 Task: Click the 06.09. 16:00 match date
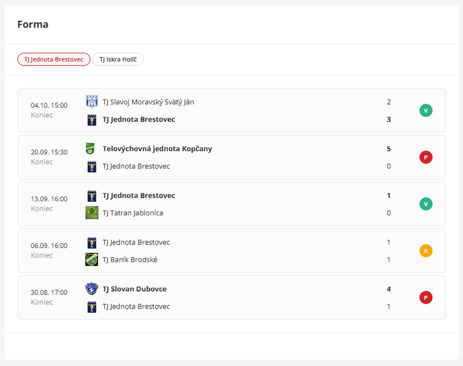(49, 246)
